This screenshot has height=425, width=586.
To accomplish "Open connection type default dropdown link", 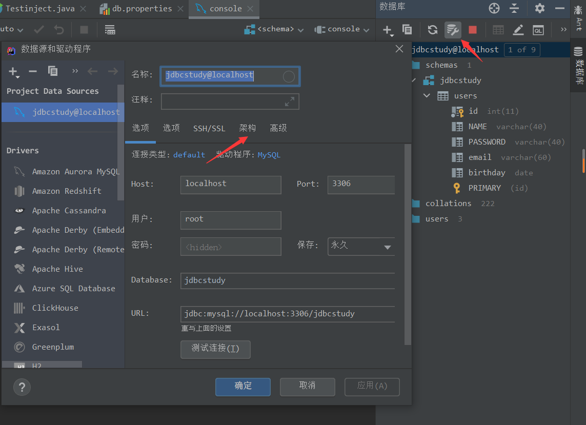I will pyautogui.click(x=189, y=155).
